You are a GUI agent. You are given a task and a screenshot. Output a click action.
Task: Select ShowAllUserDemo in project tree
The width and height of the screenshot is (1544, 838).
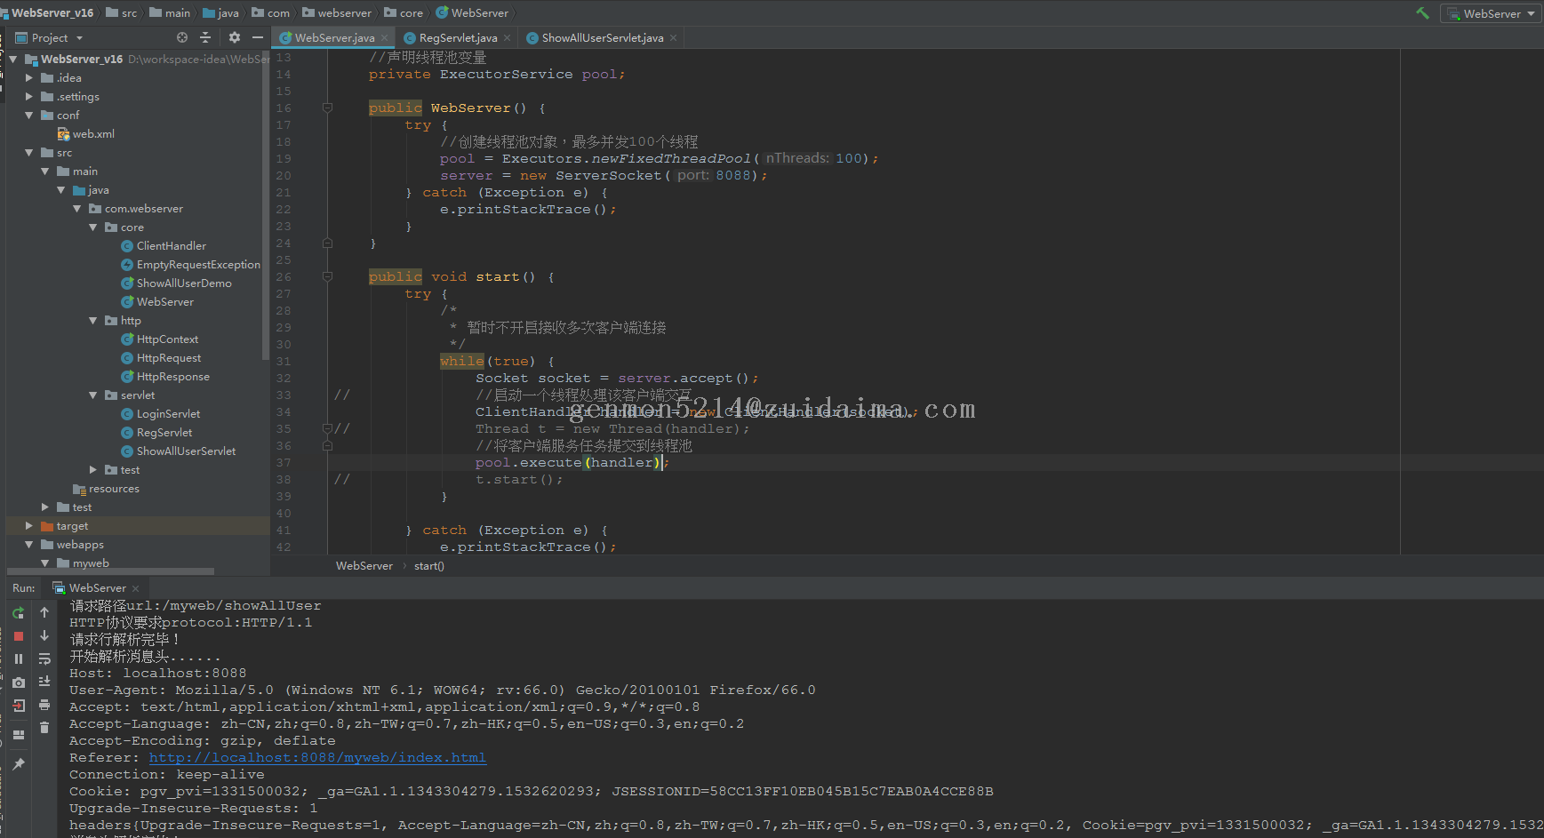point(177,283)
